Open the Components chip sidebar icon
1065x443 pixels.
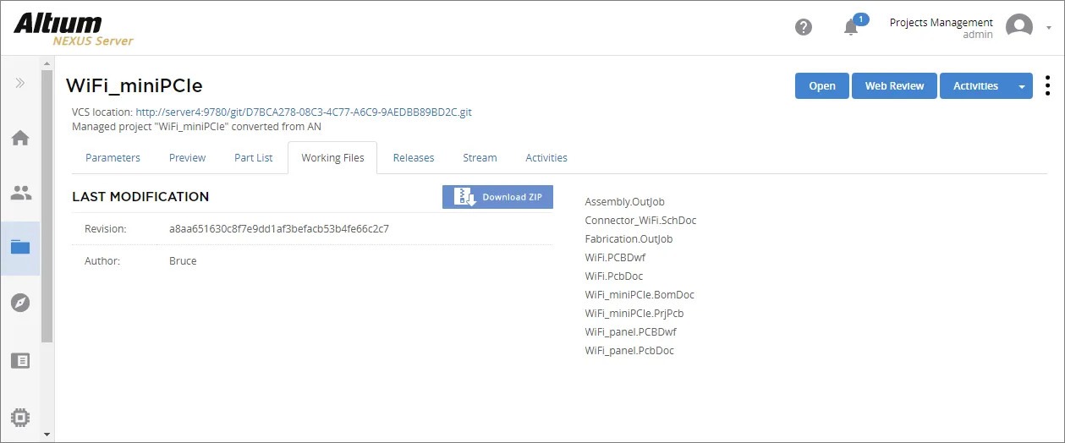pyautogui.click(x=20, y=417)
